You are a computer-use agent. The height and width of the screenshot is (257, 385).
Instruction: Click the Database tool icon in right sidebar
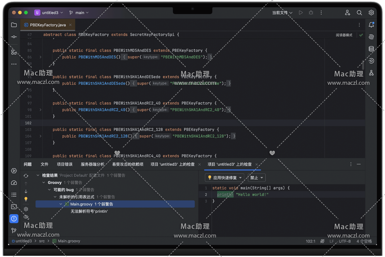pyautogui.click(x=371, y=49)
